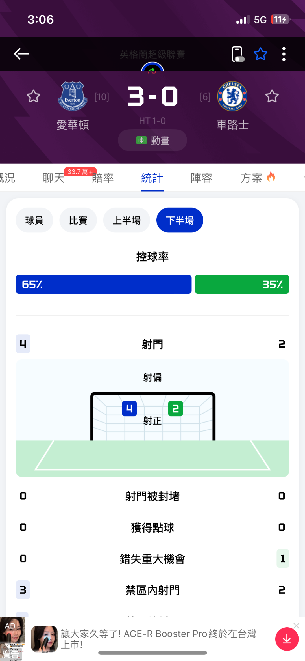Select the 上半場 first half filter

point(127,220)
